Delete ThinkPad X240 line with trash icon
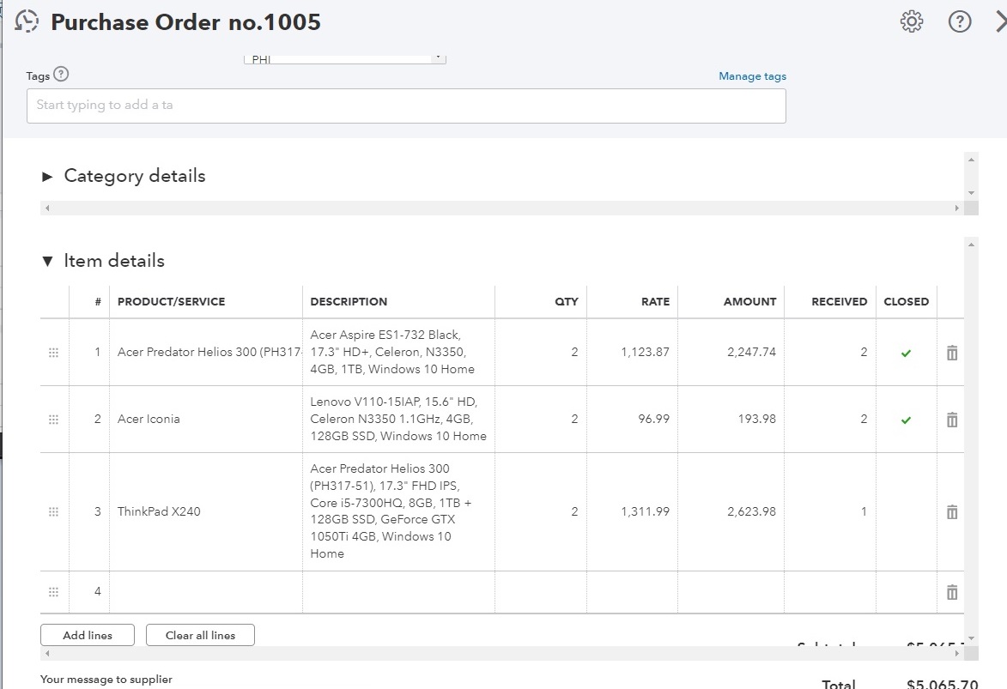1007x689 pixels. click(x=952, y=512)
